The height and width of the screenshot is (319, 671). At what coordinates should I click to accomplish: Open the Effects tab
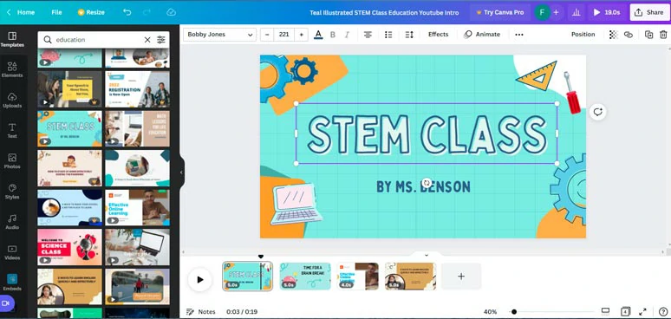click(438, 35)
